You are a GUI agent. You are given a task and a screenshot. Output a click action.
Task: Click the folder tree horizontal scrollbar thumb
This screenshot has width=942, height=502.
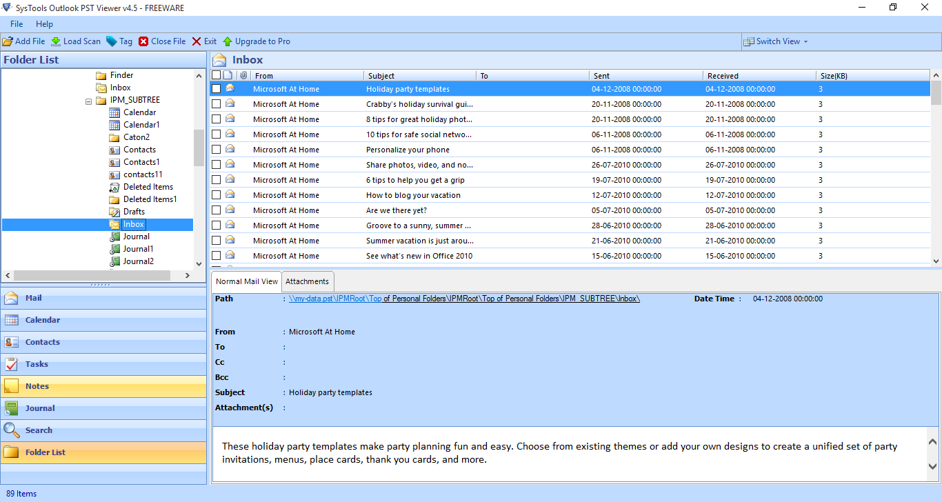tap(92, 275)
